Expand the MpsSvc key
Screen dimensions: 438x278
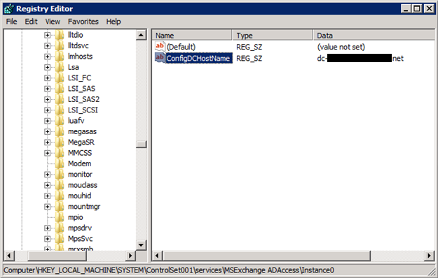[47, 238]
